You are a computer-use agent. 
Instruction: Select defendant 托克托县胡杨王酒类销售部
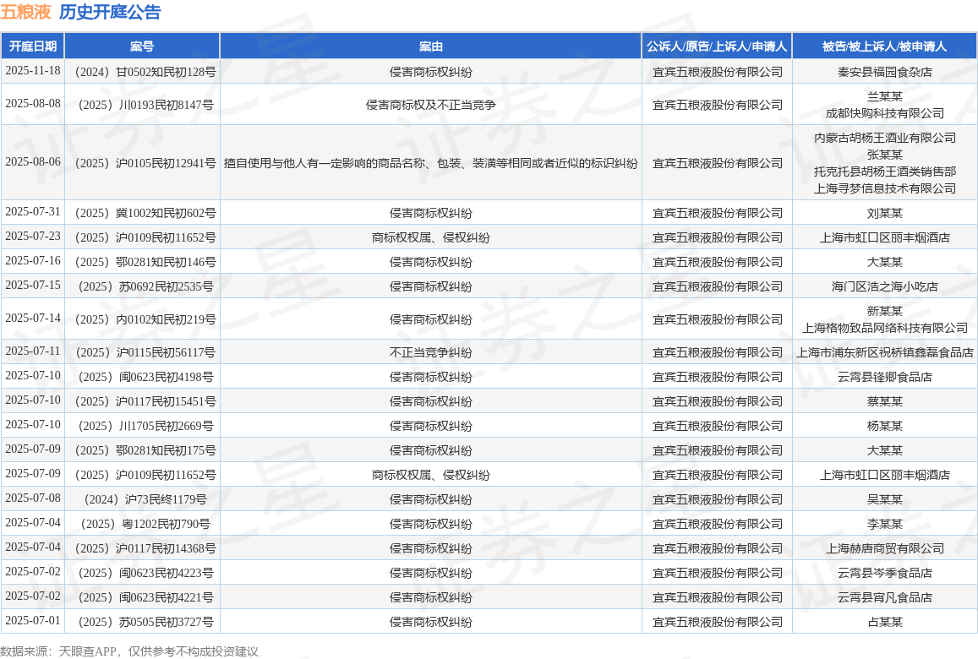pos(884,171)
